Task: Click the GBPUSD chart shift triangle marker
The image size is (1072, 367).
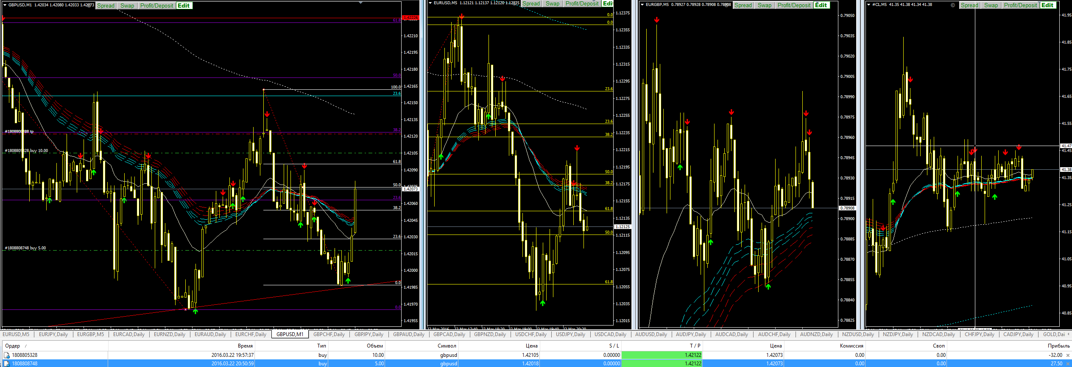Action: point(360,3)
